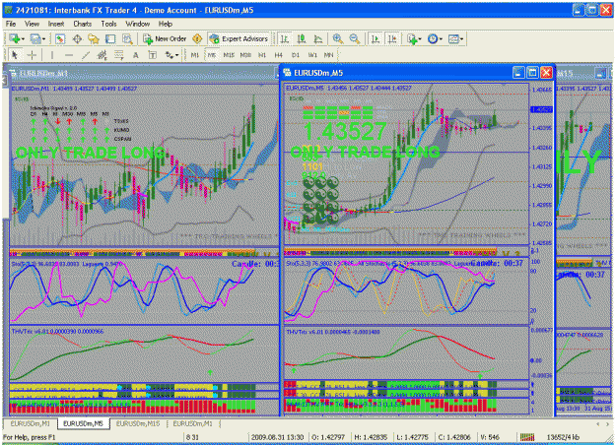Switch chart to line chart style
616x445 pixels.
click(318, 38)
